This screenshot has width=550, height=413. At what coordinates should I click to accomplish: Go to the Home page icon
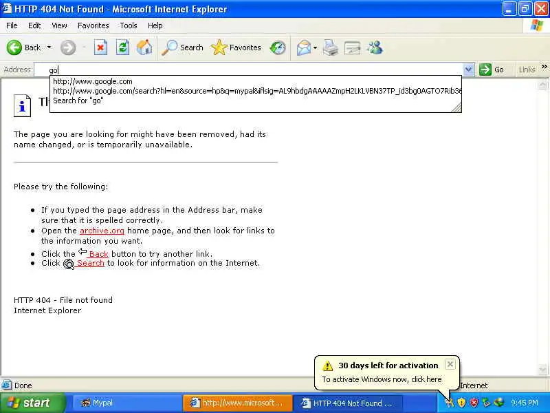(144, 47)
